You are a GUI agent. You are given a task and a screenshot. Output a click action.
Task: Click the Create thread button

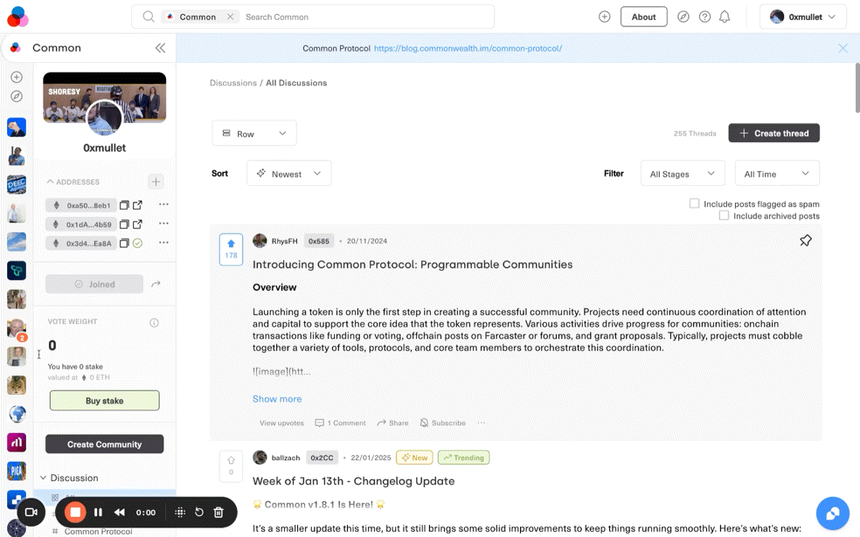pyautogui.click(x=773, y=134)
